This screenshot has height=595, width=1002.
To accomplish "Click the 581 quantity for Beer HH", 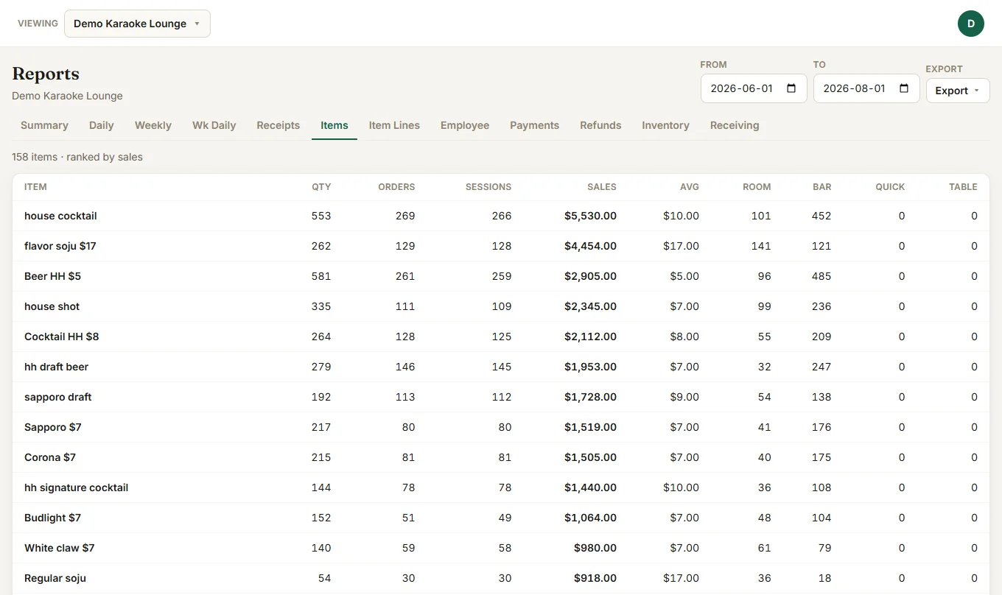I will click(321, 276).
